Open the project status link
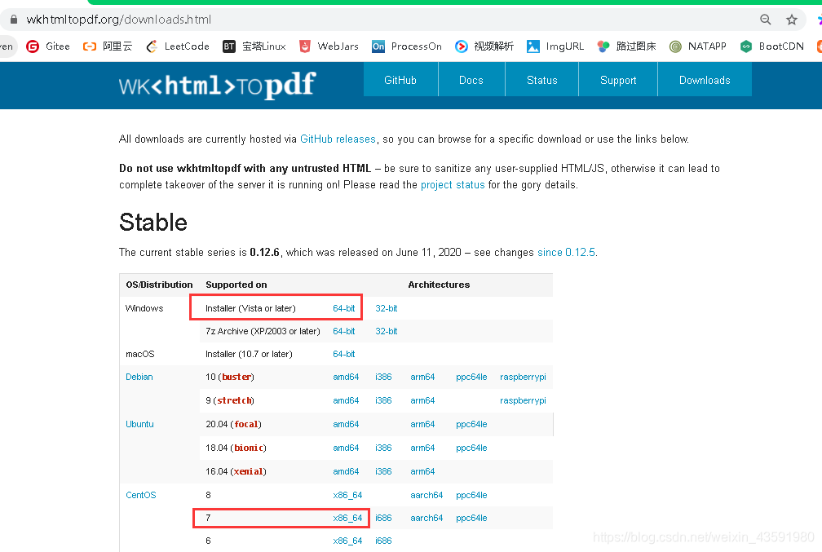This screenshot has width=822, height=552. 453,184
